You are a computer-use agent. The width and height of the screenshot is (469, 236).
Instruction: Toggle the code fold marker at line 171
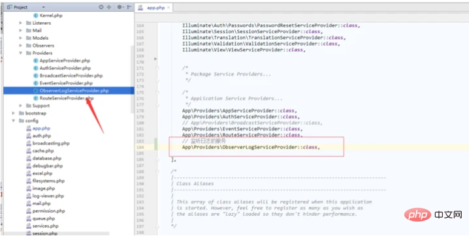157,68
